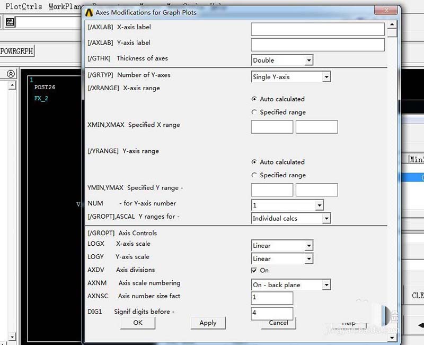Open the Thickness of axes dropdown
The height and width of the screenshot is (345, 424).
click(308, 60)
